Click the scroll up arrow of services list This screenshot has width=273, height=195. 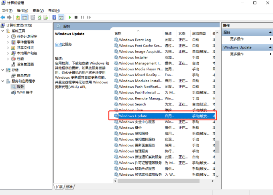click(217, 33)
